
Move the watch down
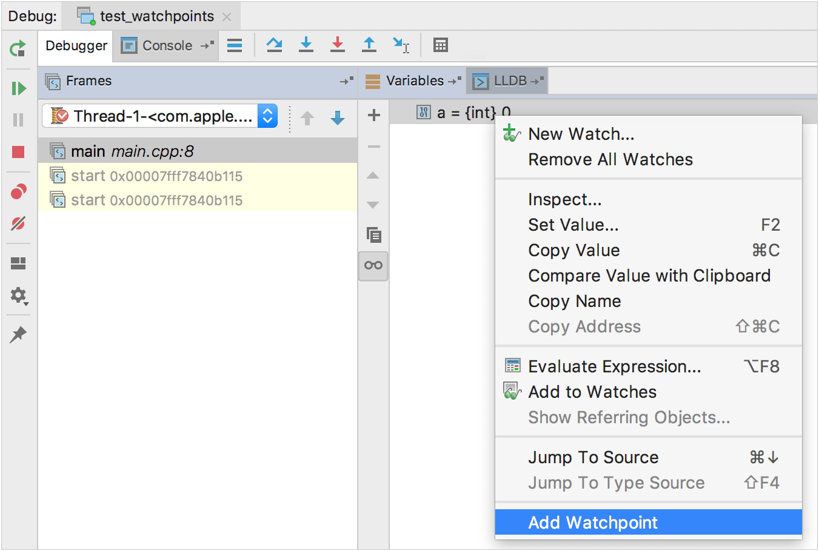pyautogui.click(x=373, y=205)
